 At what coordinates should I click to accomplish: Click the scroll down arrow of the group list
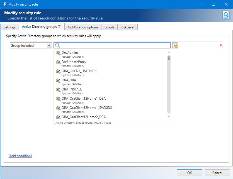tap(169, 116)
